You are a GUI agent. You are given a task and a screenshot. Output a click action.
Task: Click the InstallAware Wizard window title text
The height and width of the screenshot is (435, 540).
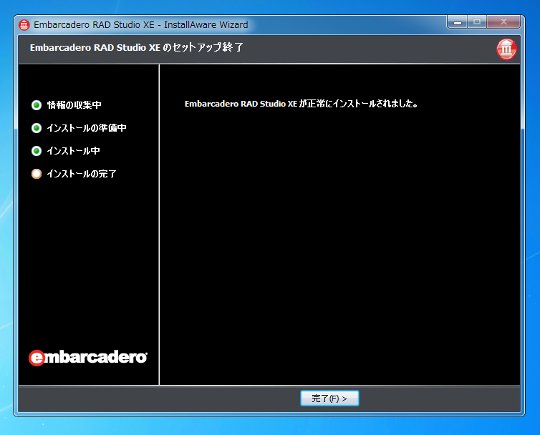click(x=141, y=25)
